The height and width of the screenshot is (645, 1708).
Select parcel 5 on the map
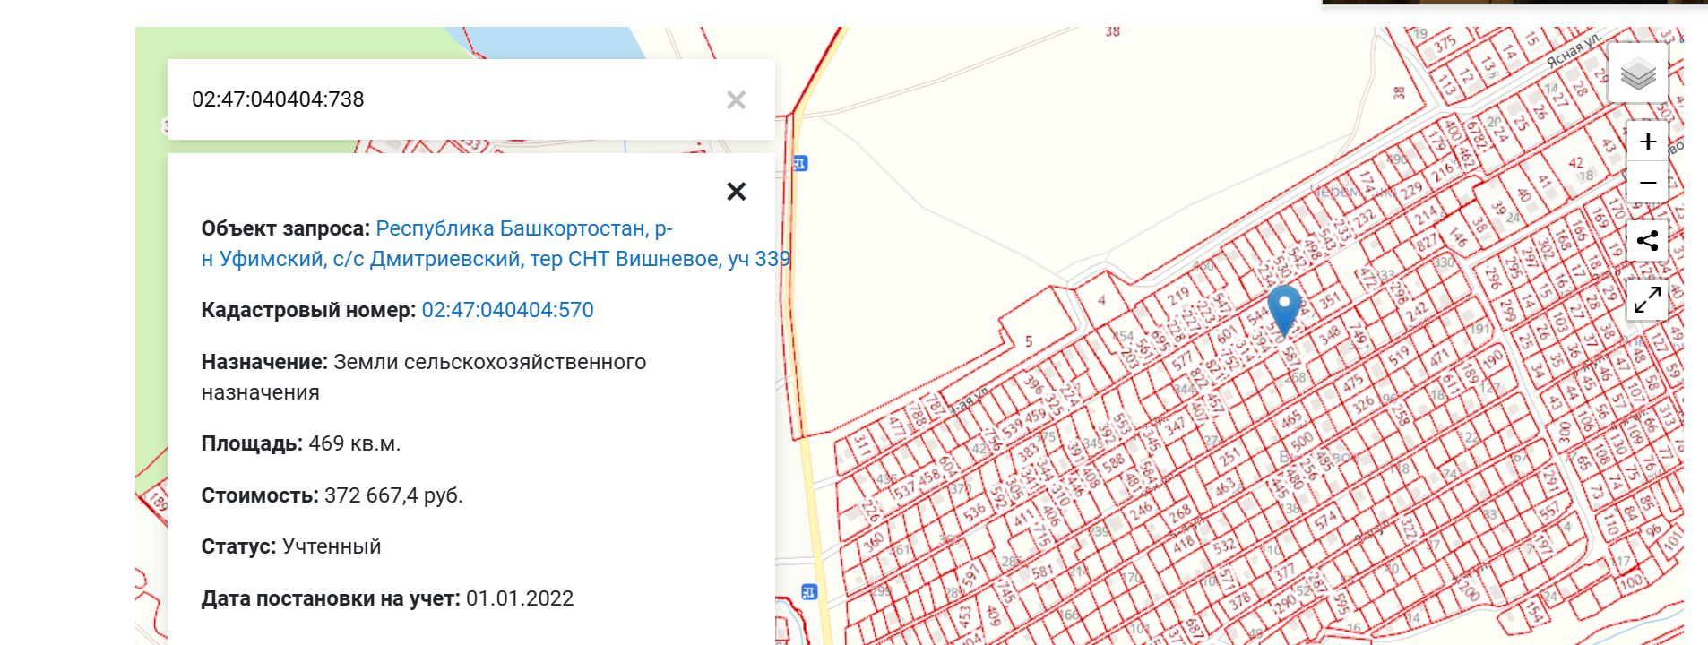point(1029,341)
